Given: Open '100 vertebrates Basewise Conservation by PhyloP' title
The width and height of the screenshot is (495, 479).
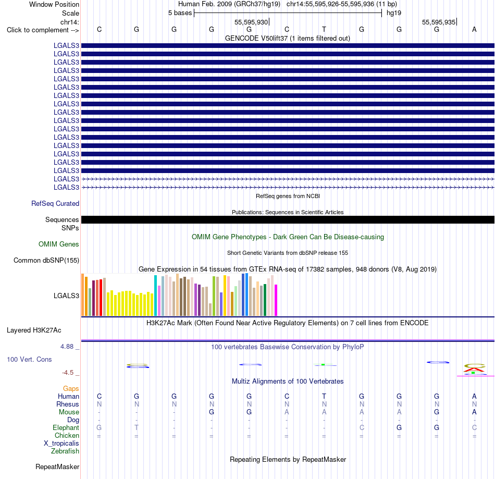Looking at the screenshot, I should pos(288,347).
